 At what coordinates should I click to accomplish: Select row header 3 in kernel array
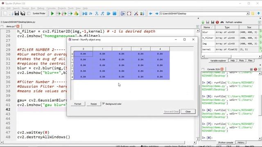(72, 71)
